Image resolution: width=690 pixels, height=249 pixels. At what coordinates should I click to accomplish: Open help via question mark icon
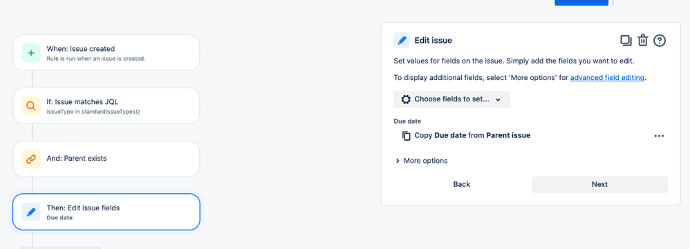(660, 41)
